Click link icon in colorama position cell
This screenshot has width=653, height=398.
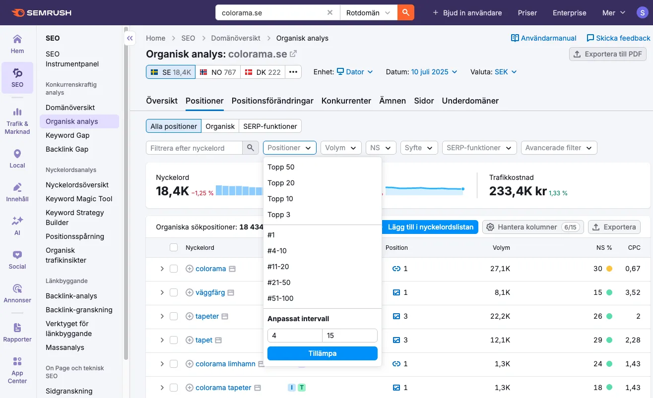[396, 269]
